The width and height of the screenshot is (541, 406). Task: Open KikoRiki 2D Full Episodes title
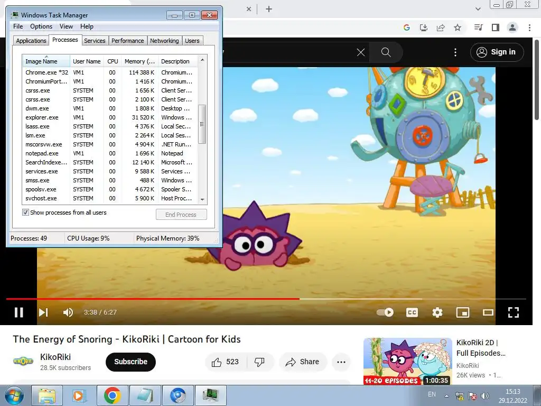[x=481, y=348]
